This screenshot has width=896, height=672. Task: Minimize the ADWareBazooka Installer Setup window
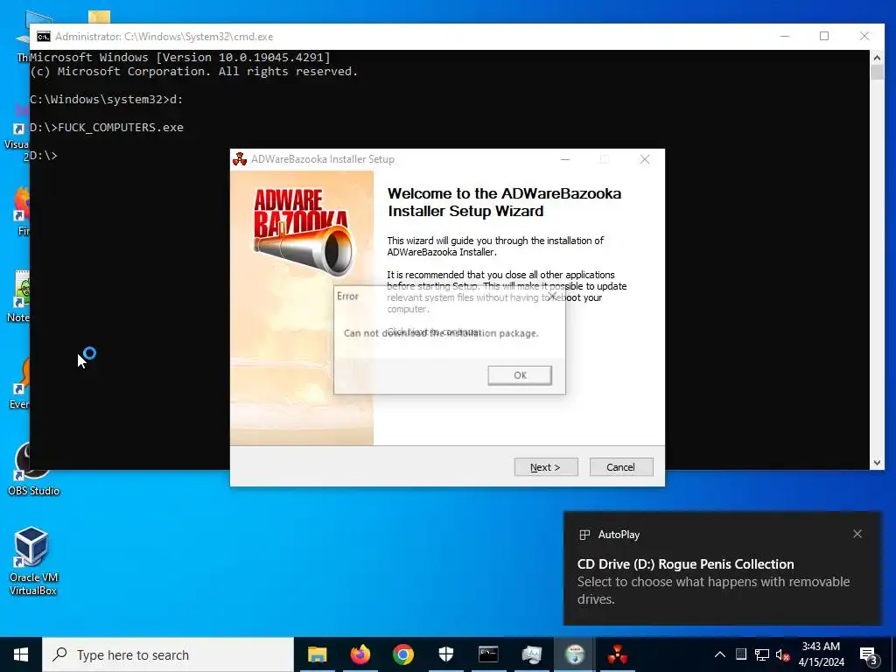(x=565, y=159)
